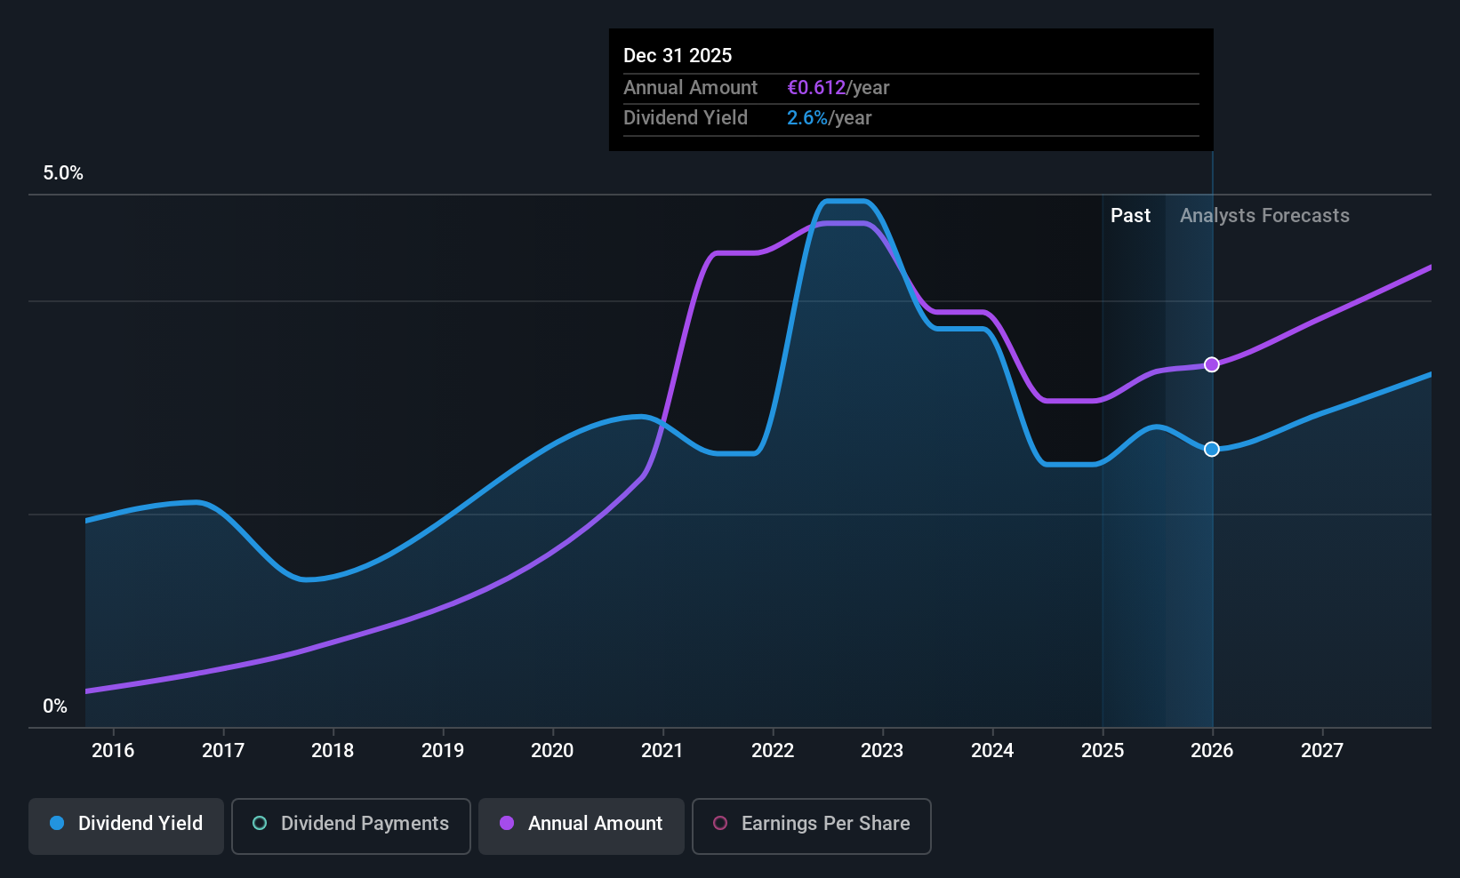Click the purple Annual Amount legend dot

pyautogui.click(x=507, y=823)
